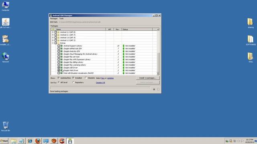This screenshot has height=144, width=257.
Task: Open Internet Explorer from the taskbar
Action: (30, 141)
